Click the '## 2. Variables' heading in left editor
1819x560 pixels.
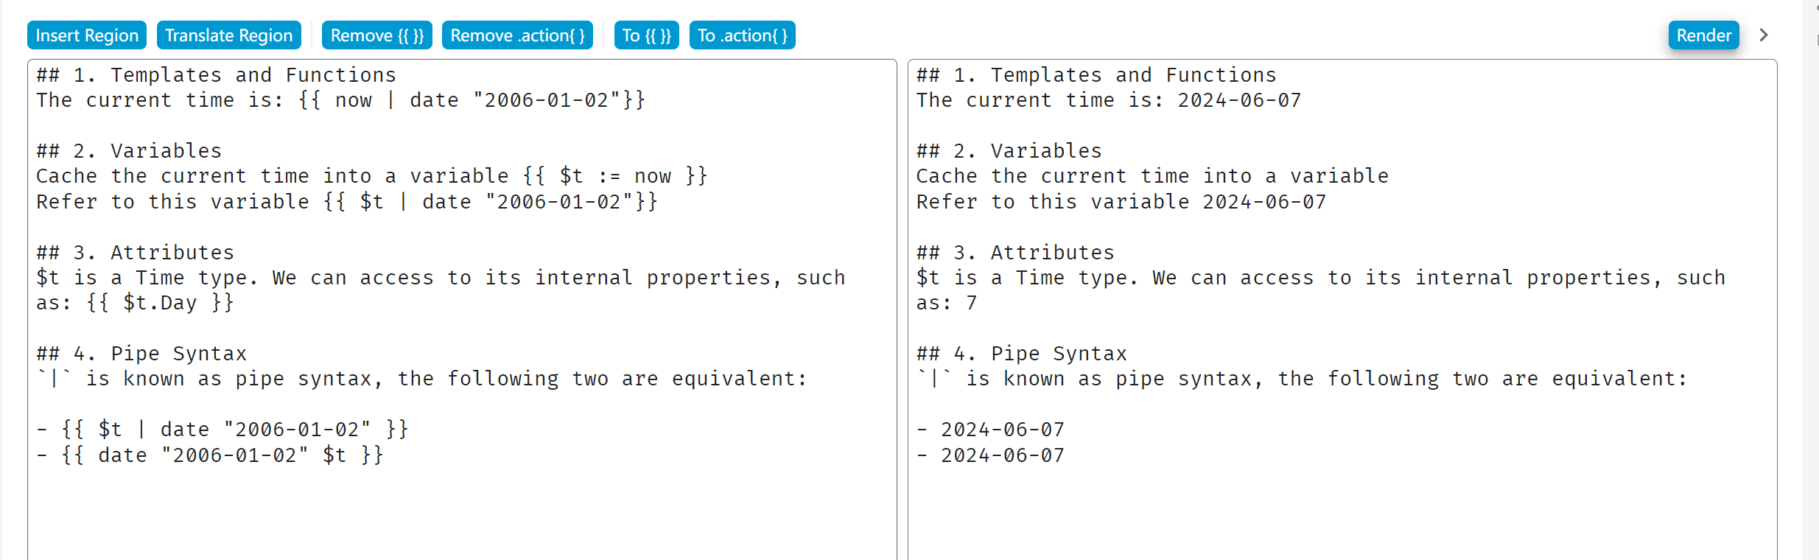[x=129, y=151]
